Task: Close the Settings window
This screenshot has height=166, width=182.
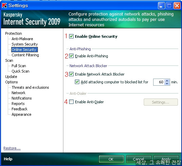Action: tap(177, 5)
